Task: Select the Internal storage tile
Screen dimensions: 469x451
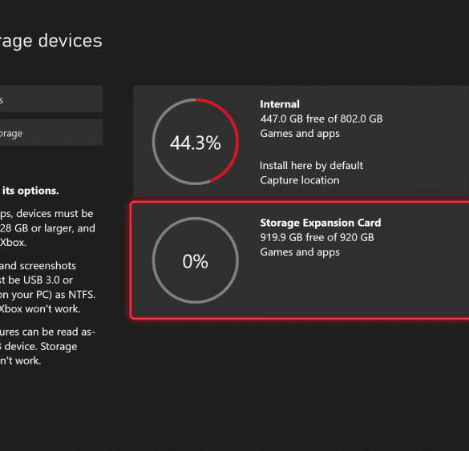Action: pos(301,141)
